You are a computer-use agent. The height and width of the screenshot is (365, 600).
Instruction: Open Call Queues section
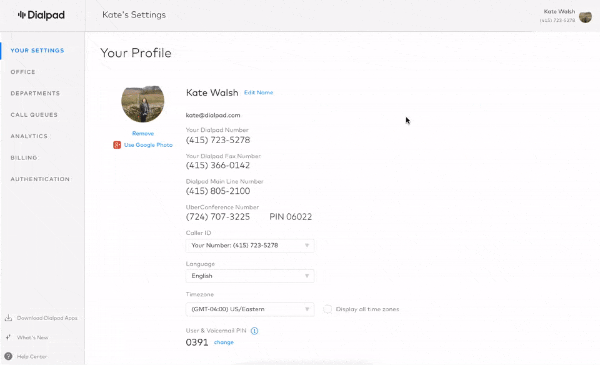click(34, 115)
